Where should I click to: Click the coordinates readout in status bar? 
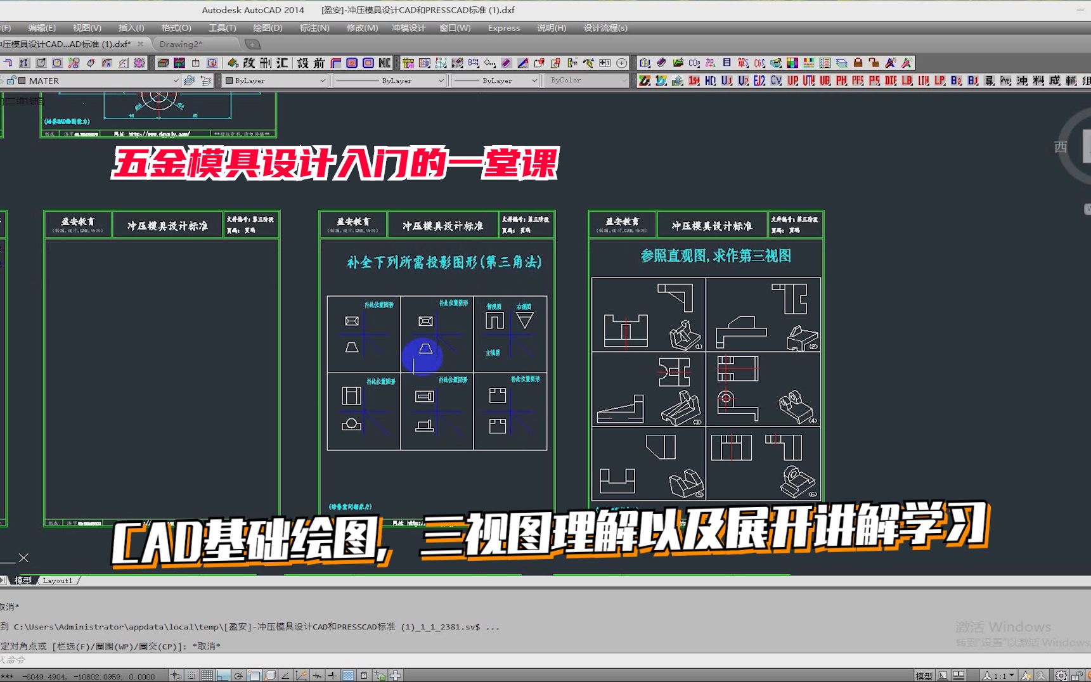pyautogui.click(x=88, y=676)
